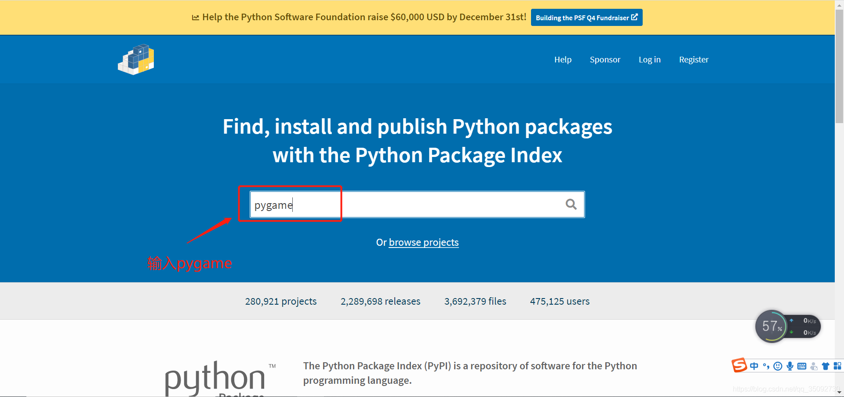Click Building the PSF Q4 Fundraiser button
This screenshot has height=397, width=844.
pyautogui.click(x=586, y=18)
